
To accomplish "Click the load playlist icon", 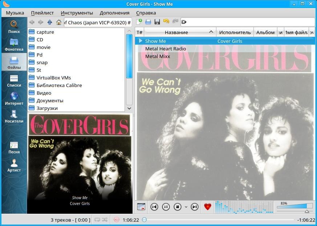I will 148,22.
